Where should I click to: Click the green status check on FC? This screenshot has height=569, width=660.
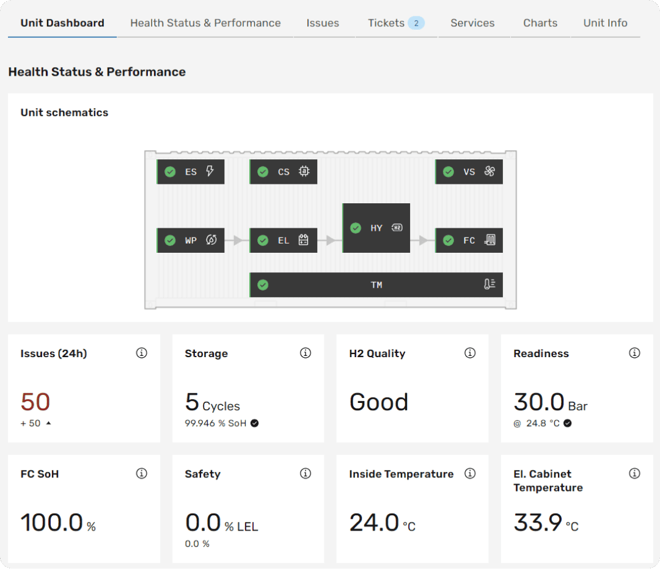pos(449,240)
